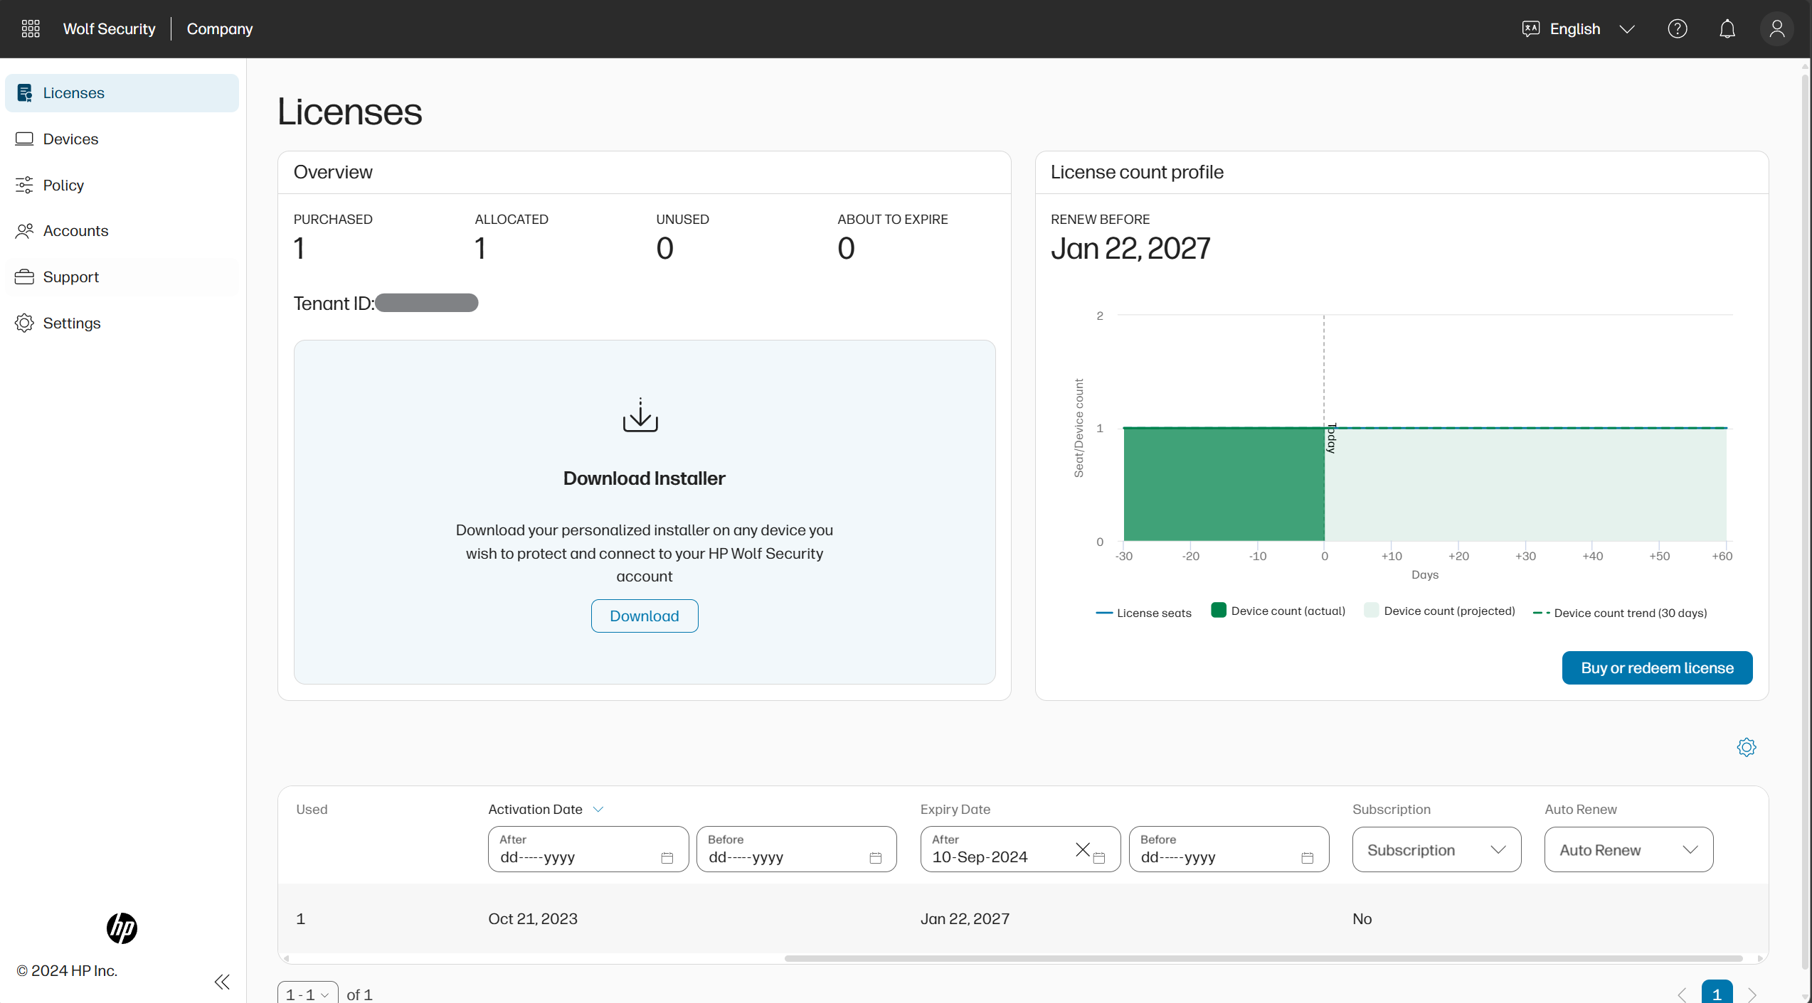1812x1003 pixels.
Task: Open calendar for Expiry Date After
Action: coord(1098,857)
